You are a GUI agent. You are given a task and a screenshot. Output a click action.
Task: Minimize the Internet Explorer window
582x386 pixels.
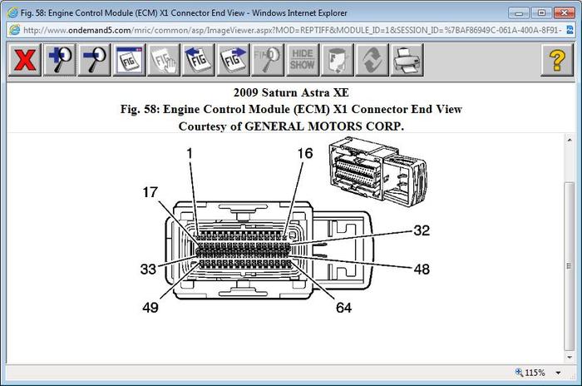coord(519,13)
